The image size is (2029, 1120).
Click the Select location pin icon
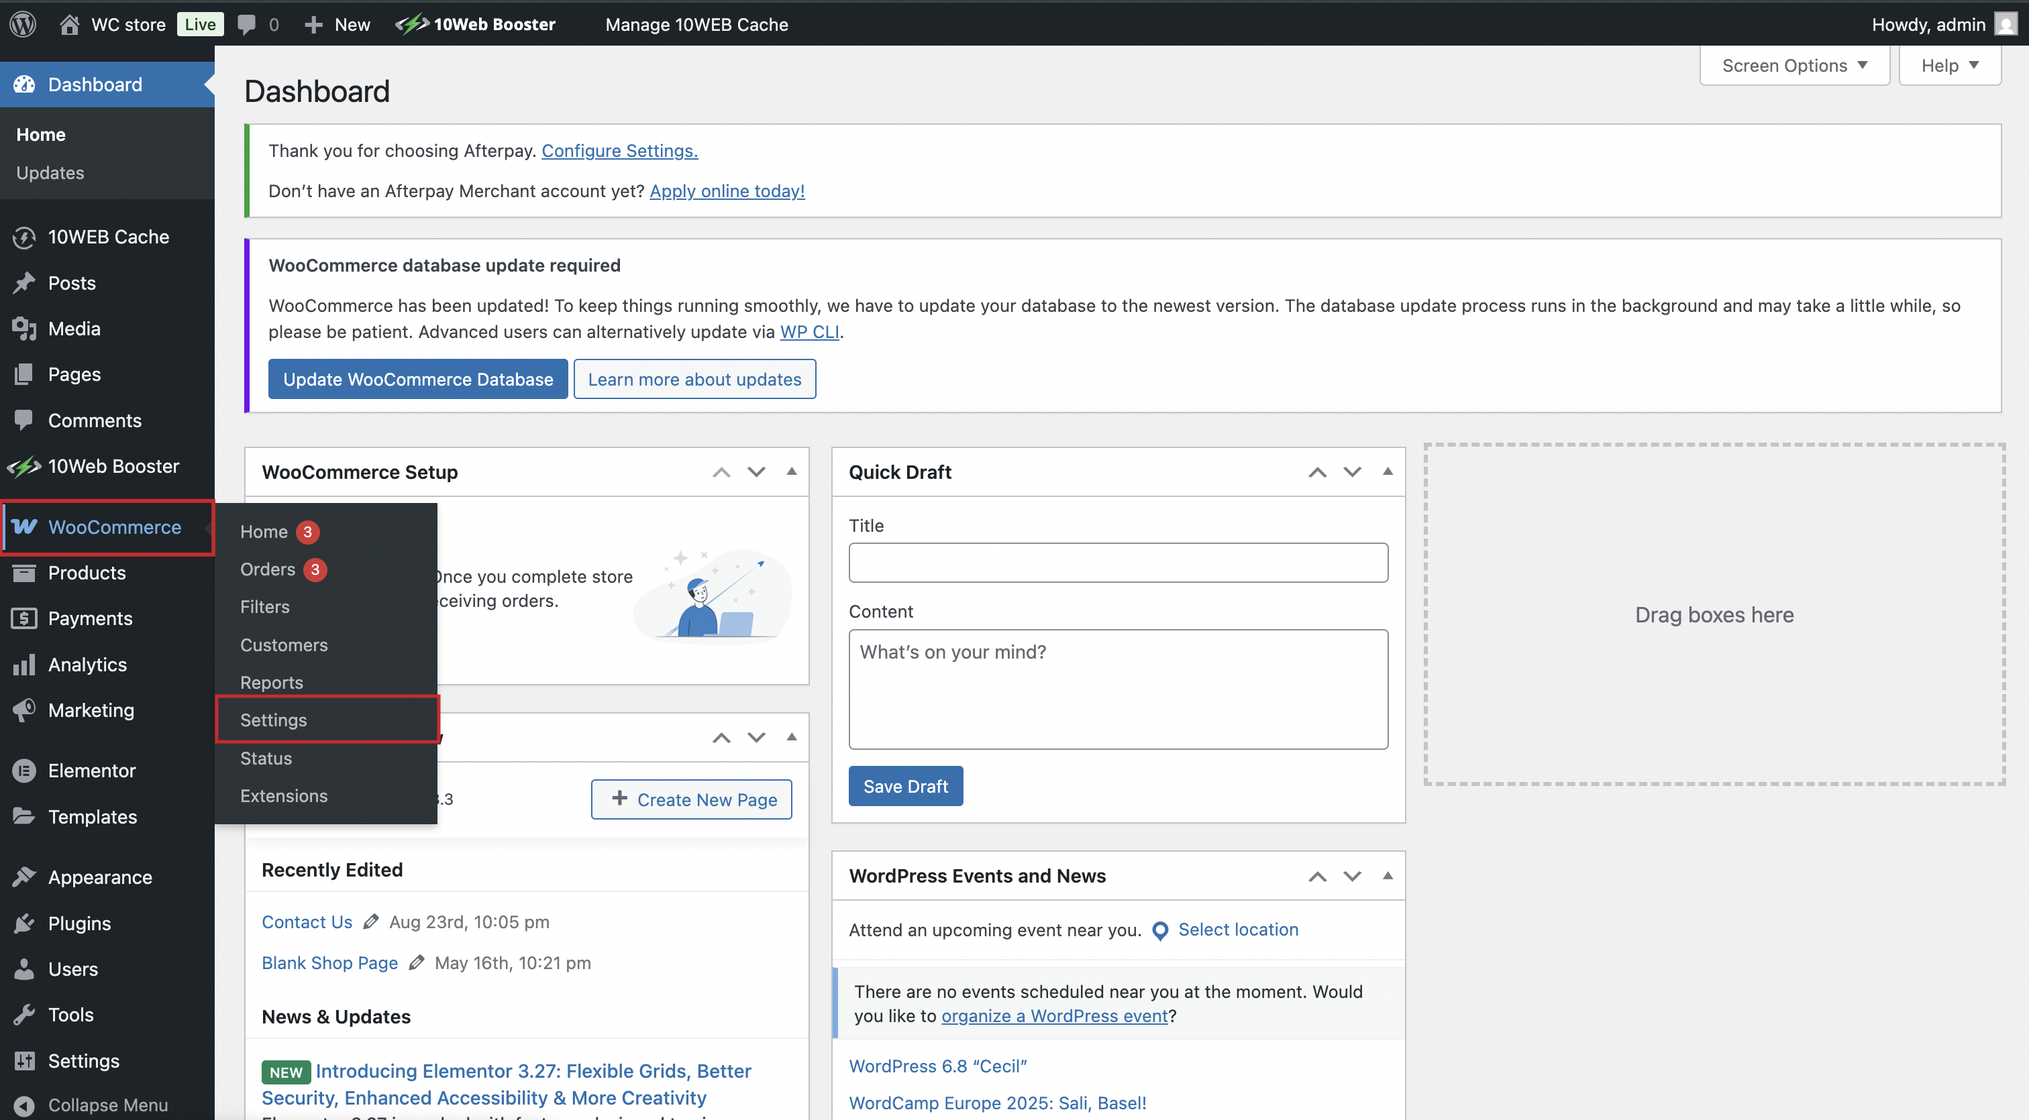pos(1159,930)
